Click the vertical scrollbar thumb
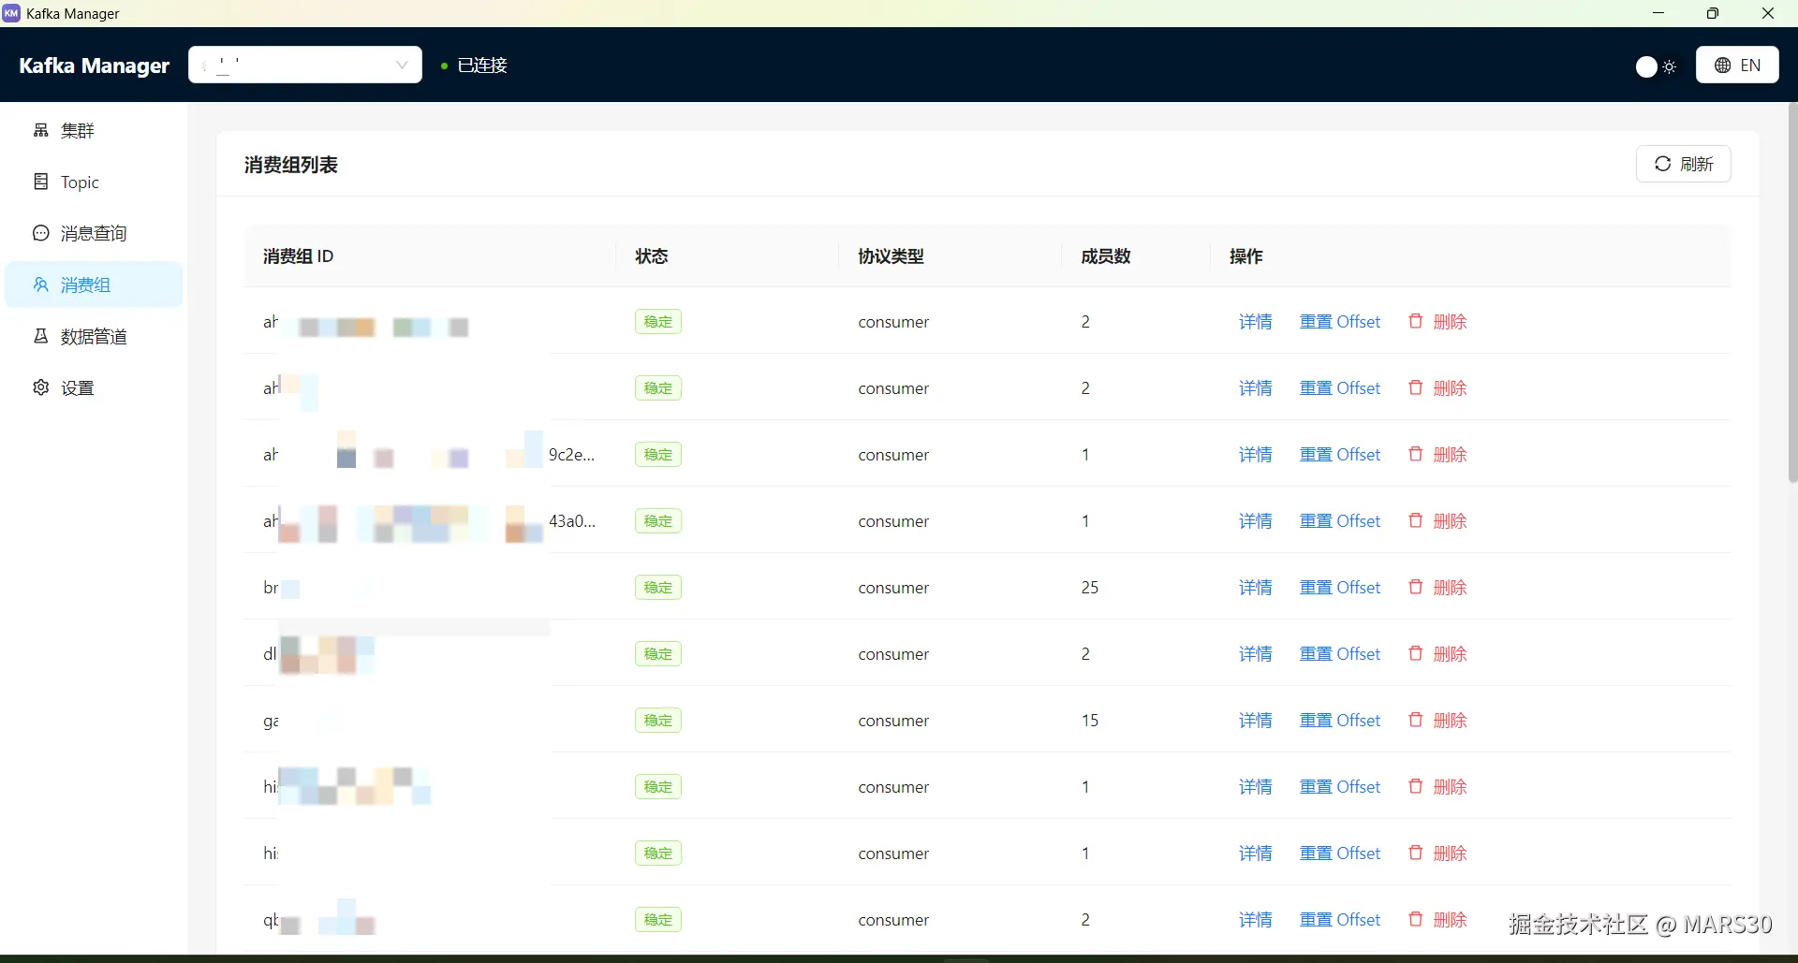The height and width of the screenshot is (963, 1798). click(1792, 293)
